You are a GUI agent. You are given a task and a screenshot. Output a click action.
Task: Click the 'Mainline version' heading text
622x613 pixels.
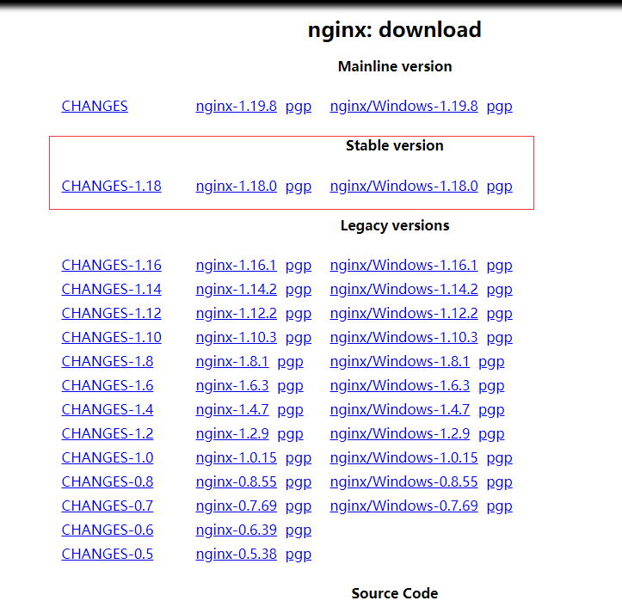tap(395, 66)
